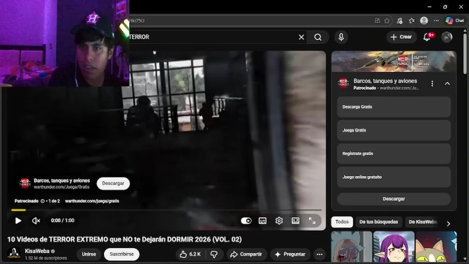The height and width of the screenshot is (264, 469).
Task: Enter fullscreen with the expand arrows
Action: coord(312,220)
